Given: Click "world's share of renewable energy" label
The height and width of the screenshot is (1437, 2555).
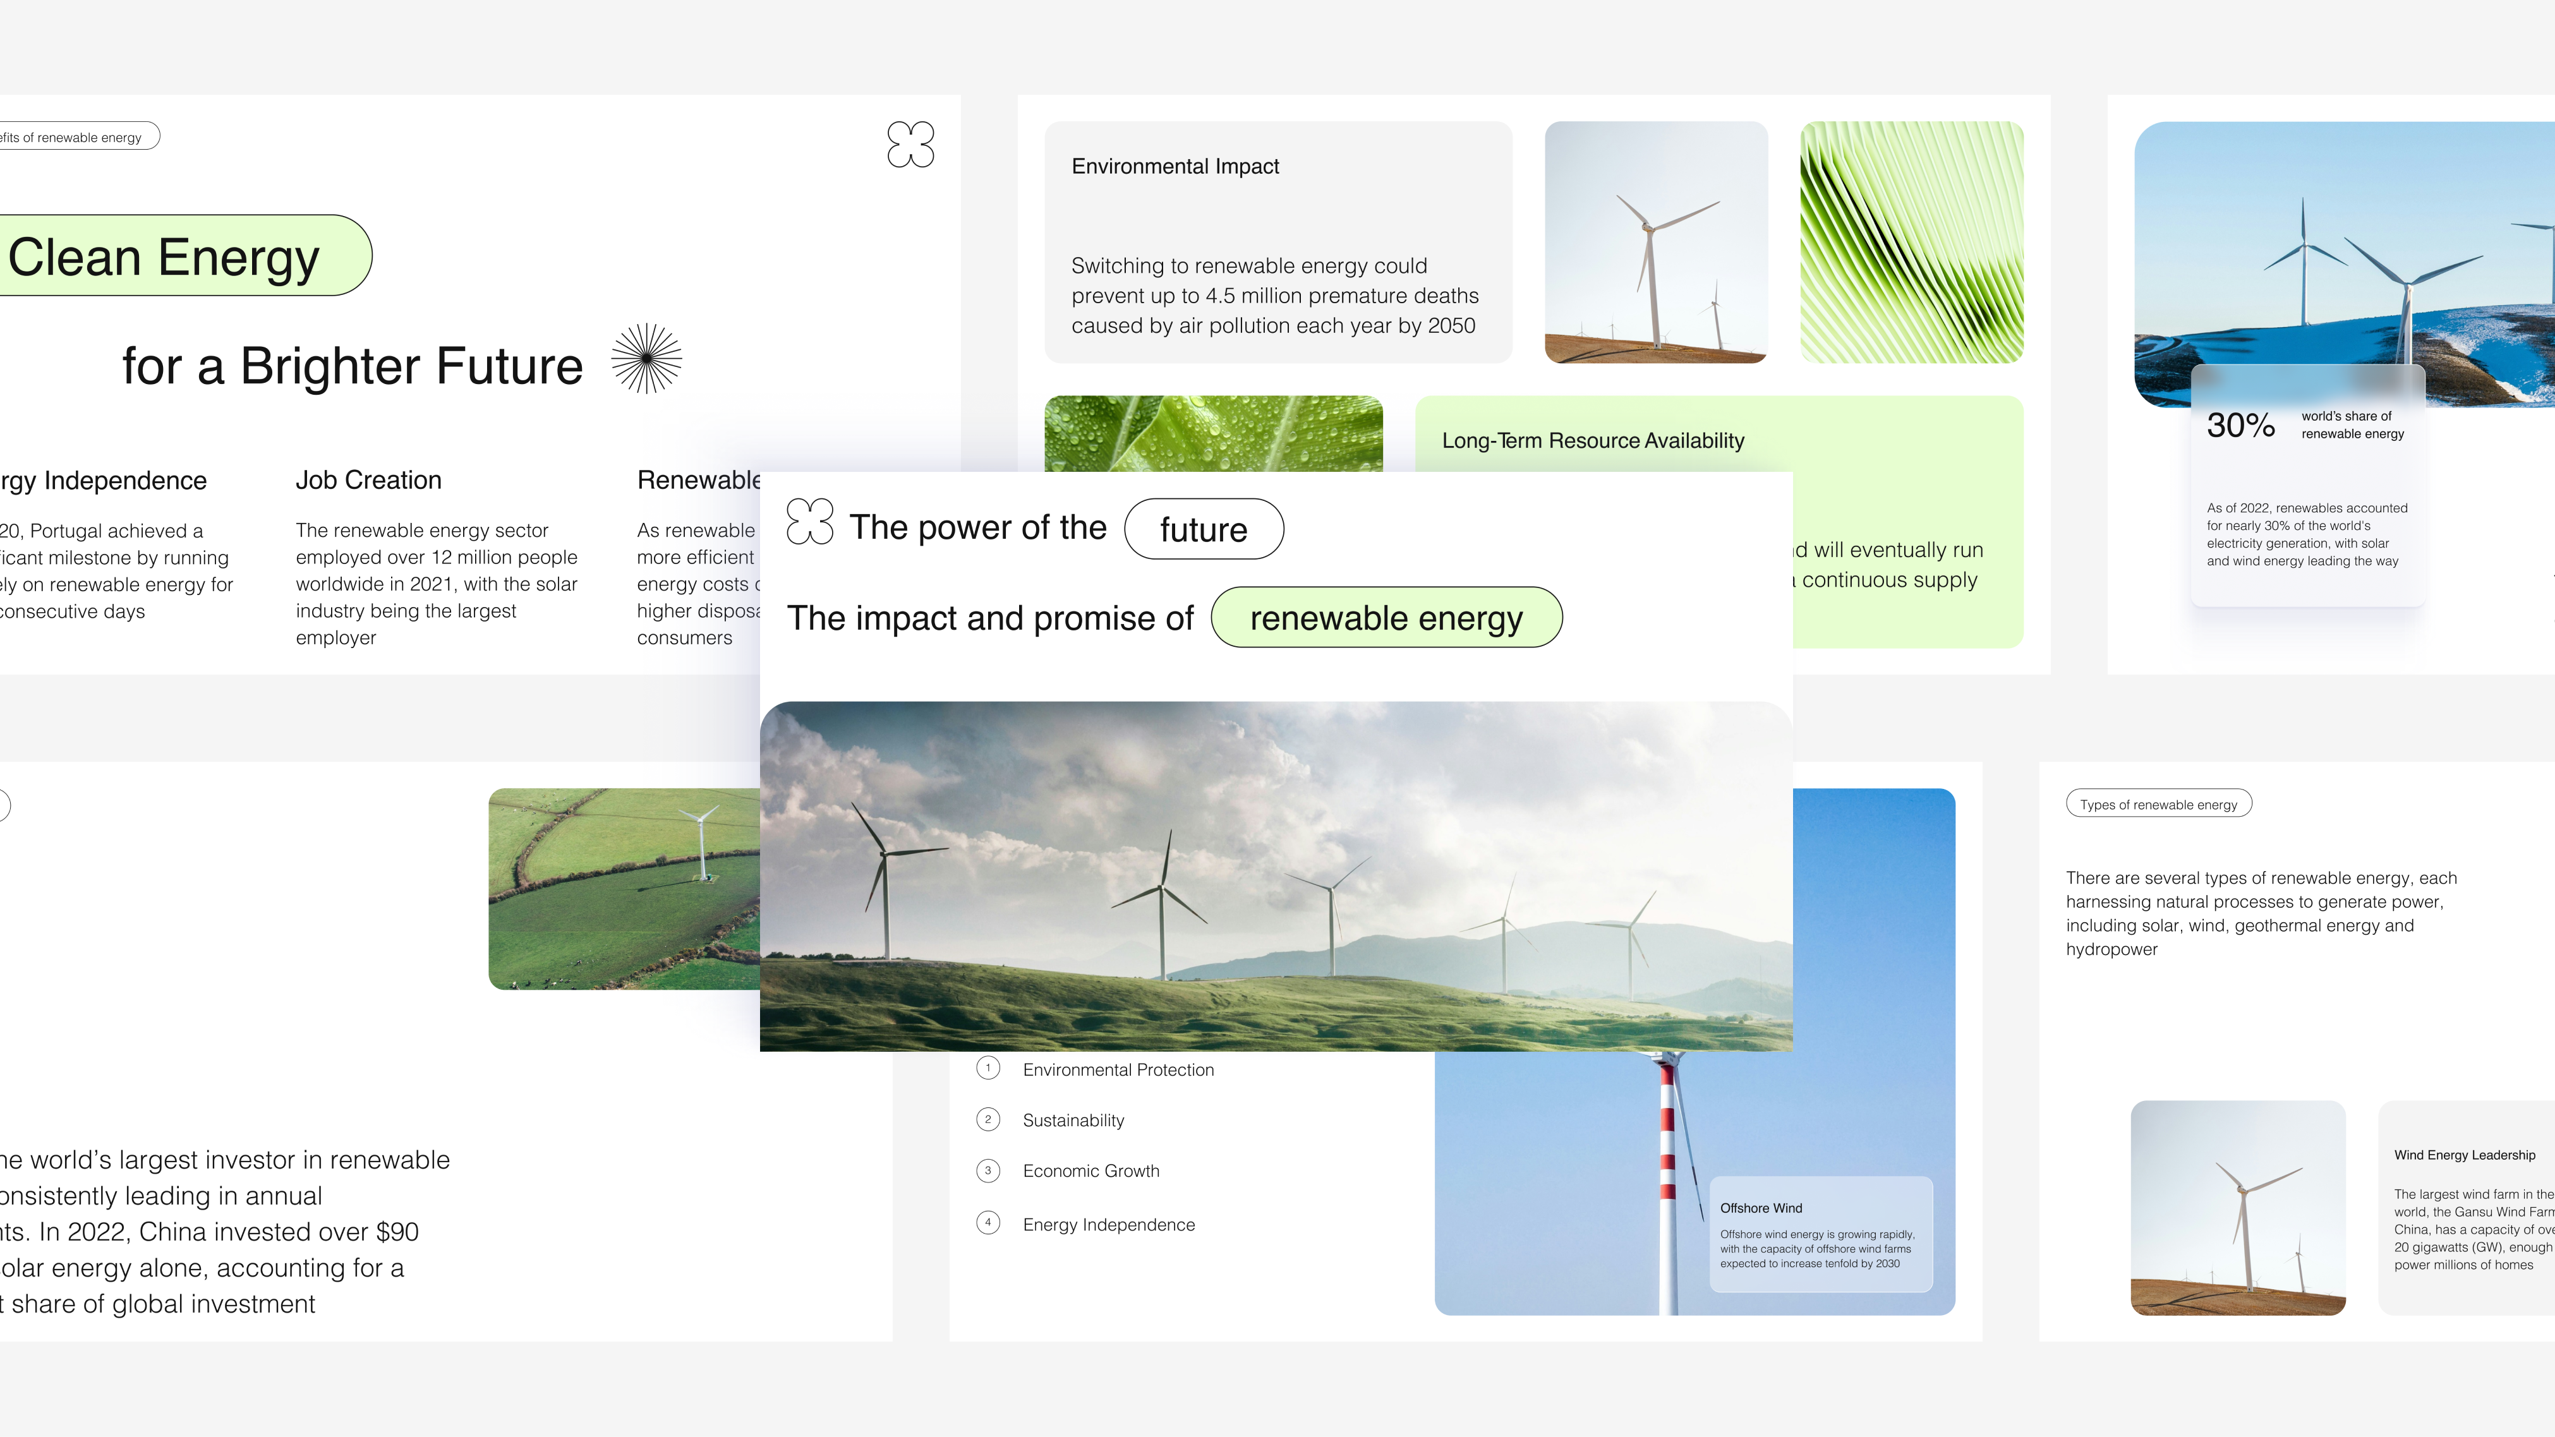Looking at the screenshot, I should click(x=2353, y=426).
